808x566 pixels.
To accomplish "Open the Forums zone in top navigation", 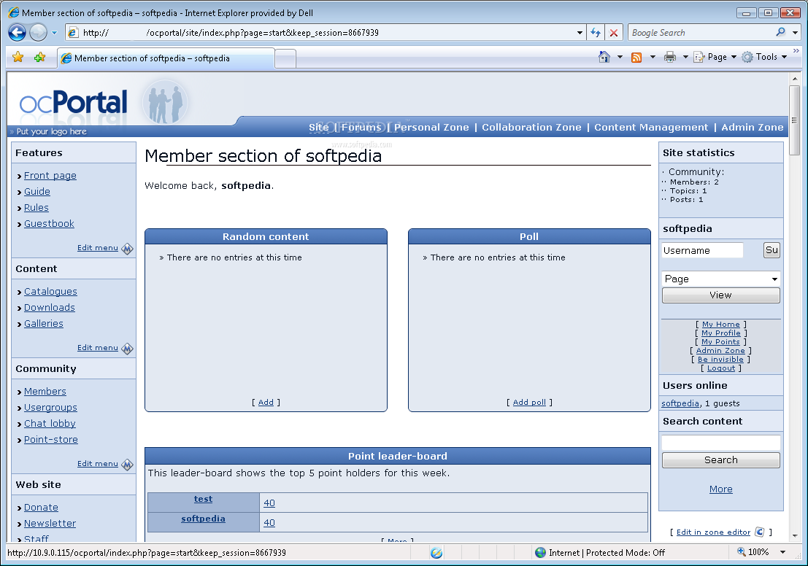I will pos(361,127).
